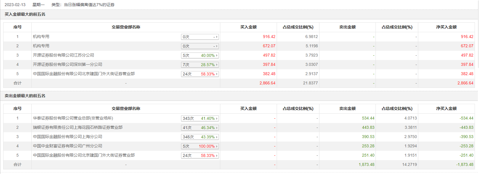Open 中国国际金融股份有限公司上海分公司 link

67,137
